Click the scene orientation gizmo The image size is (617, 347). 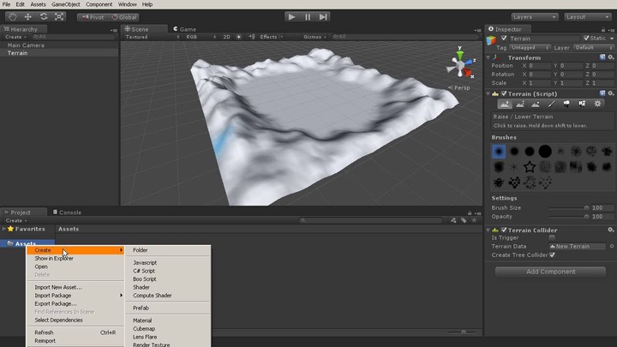click(460, 65)
